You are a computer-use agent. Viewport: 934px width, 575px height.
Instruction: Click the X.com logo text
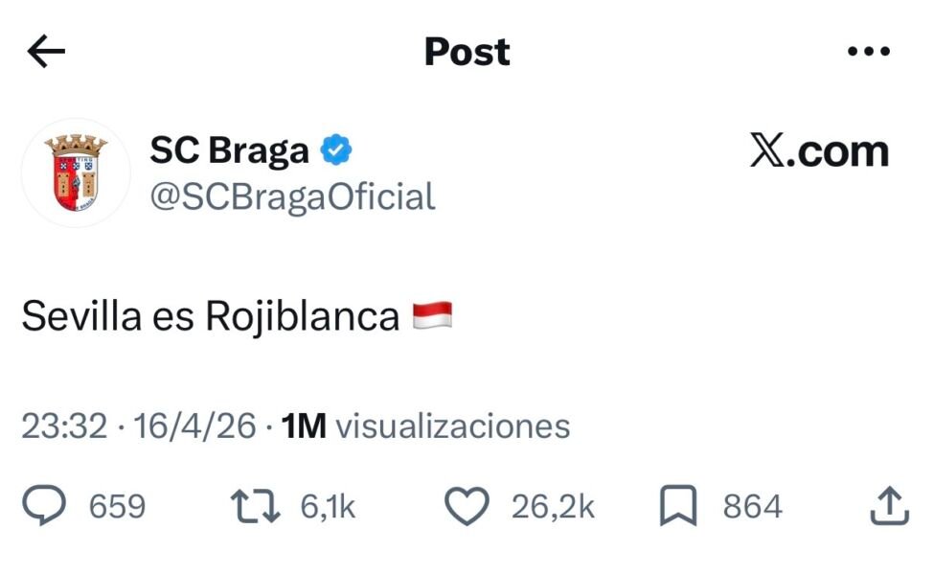819,151
